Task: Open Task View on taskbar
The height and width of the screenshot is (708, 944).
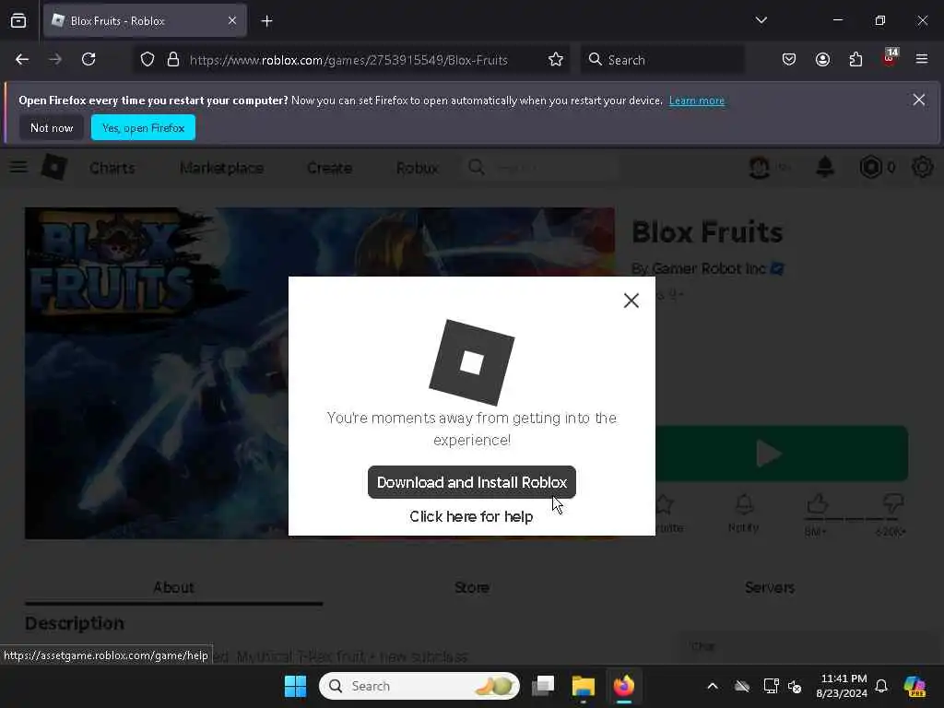Action: pyautogui.click(x=543, y=686)
